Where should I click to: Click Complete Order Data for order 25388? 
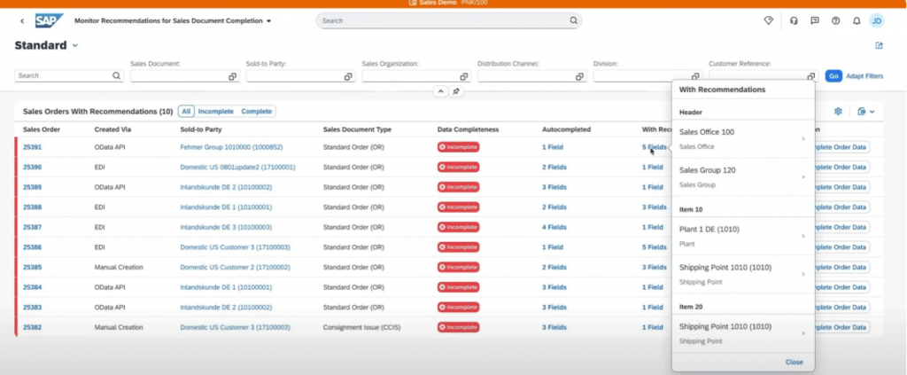coord(841,207)
